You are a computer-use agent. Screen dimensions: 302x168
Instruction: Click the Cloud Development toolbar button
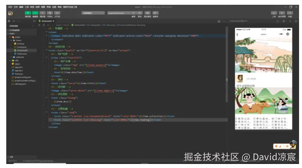(x=57, y=13)
